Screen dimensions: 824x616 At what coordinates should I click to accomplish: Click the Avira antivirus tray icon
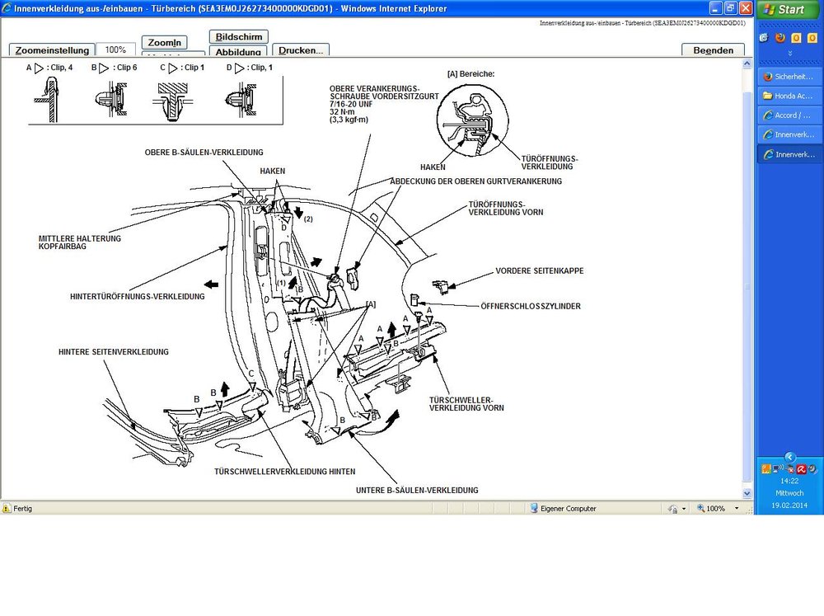800,468
